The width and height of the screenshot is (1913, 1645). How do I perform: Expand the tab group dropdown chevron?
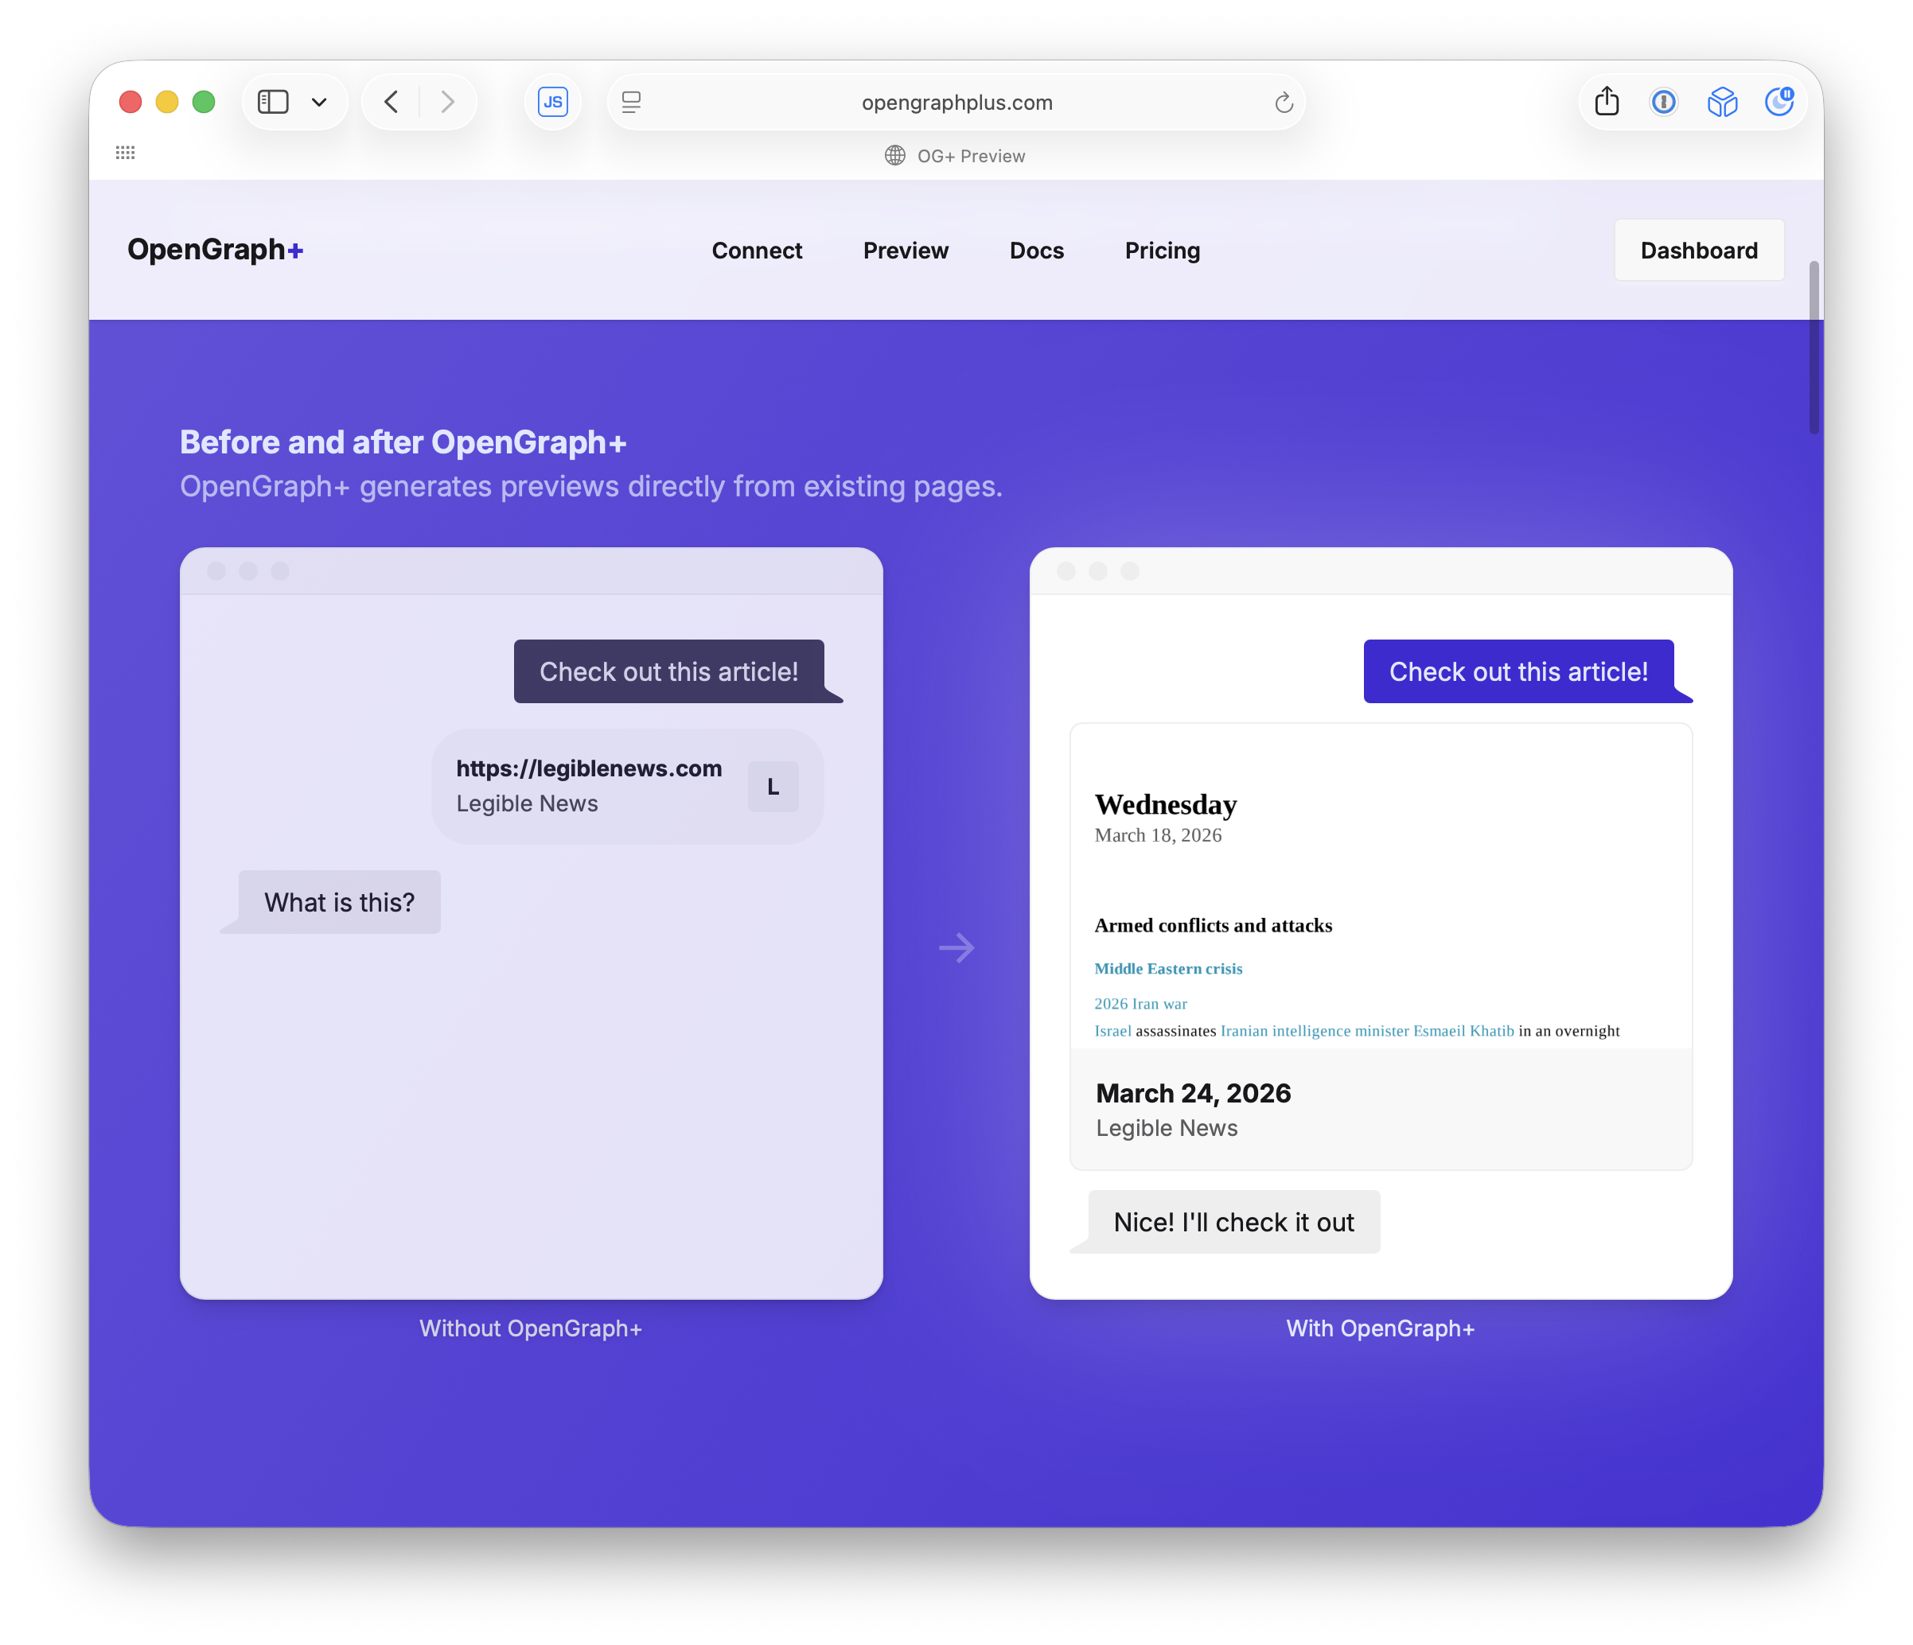(319, 103)
